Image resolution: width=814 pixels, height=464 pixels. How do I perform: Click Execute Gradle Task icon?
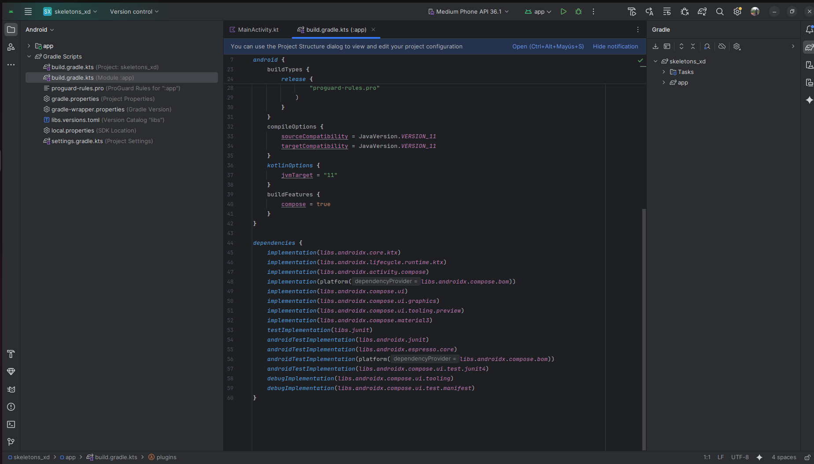click(x=667, y=46)
